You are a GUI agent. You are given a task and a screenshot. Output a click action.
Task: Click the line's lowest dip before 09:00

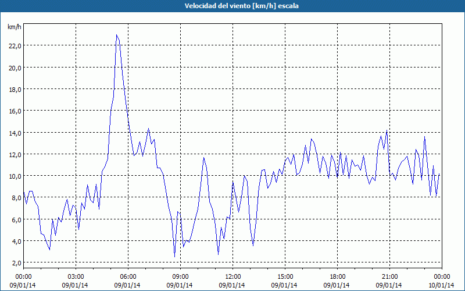[x=175, y=256]
